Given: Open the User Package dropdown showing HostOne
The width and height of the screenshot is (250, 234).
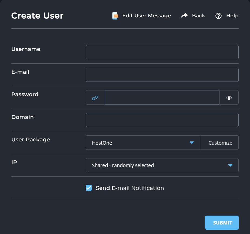Looking at the screenshot, I should [x=143, y=143].
